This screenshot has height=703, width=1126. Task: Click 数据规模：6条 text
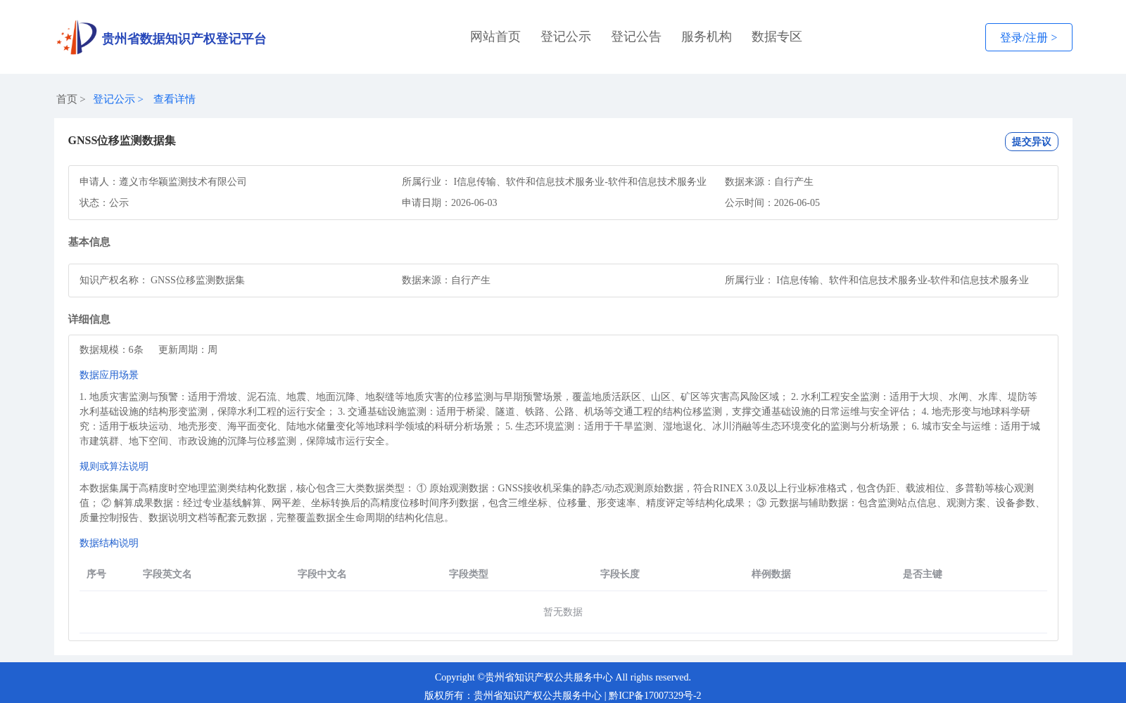tap(111, 349)
